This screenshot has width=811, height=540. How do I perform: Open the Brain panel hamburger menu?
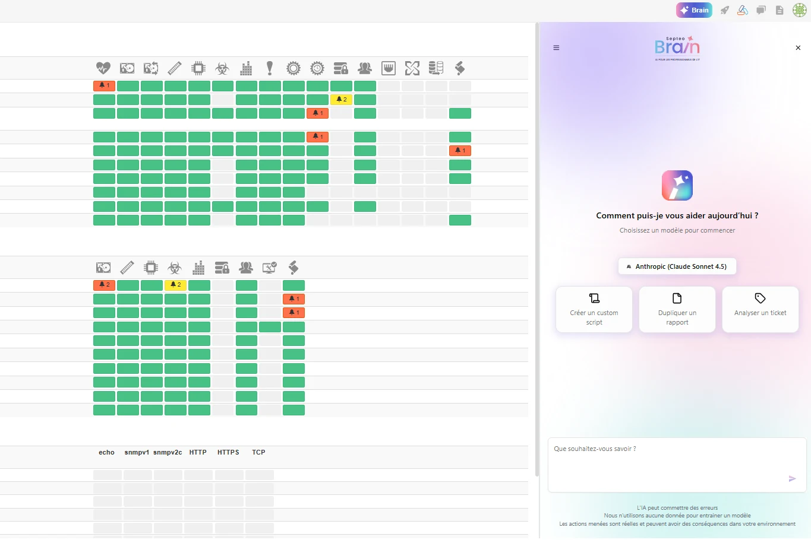(x=556, y=48)
